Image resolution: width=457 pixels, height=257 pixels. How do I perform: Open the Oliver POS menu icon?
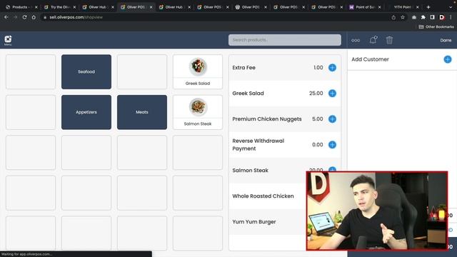click(x=8, y=40)
